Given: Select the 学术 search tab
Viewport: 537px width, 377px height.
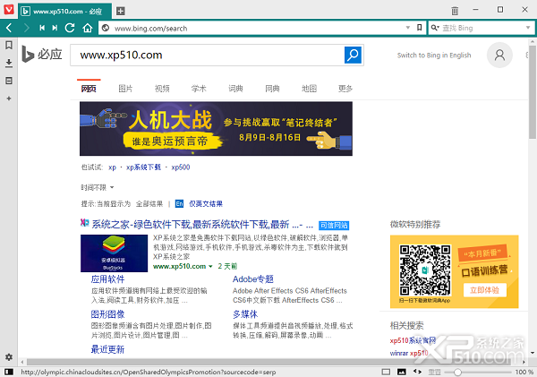Looking at the screenshot, I should (199, 89).
